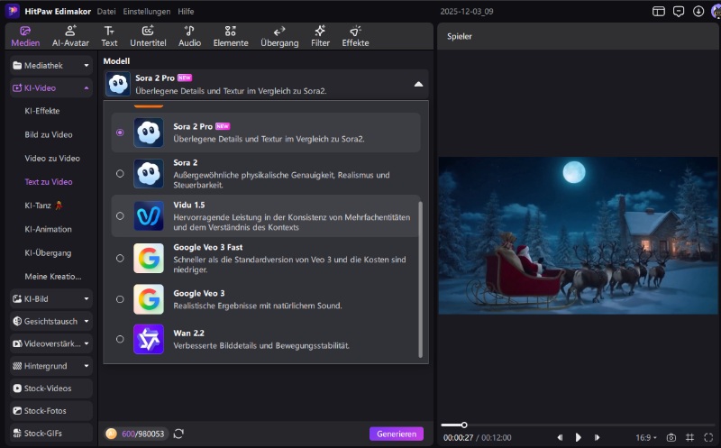Viewport: 721px width, 448px height.
Task: Open the Elemente tab
Action: 231,36
